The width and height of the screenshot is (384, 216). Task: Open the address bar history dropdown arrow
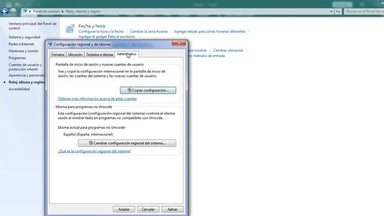coord(331,11)
